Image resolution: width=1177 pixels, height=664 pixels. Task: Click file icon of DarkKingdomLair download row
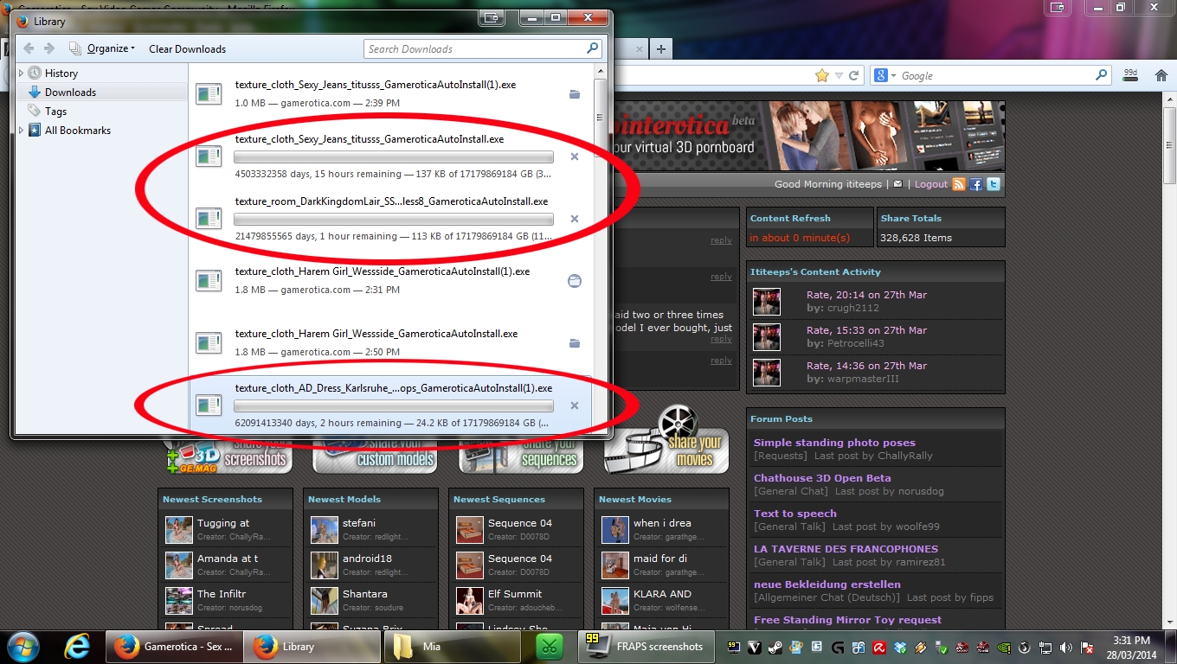pos(209,219)
